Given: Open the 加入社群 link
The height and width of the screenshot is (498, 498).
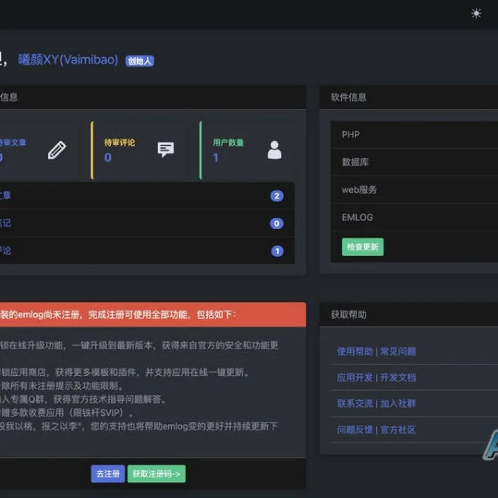Looking at the screenshot, I should [x=398, y=403].
